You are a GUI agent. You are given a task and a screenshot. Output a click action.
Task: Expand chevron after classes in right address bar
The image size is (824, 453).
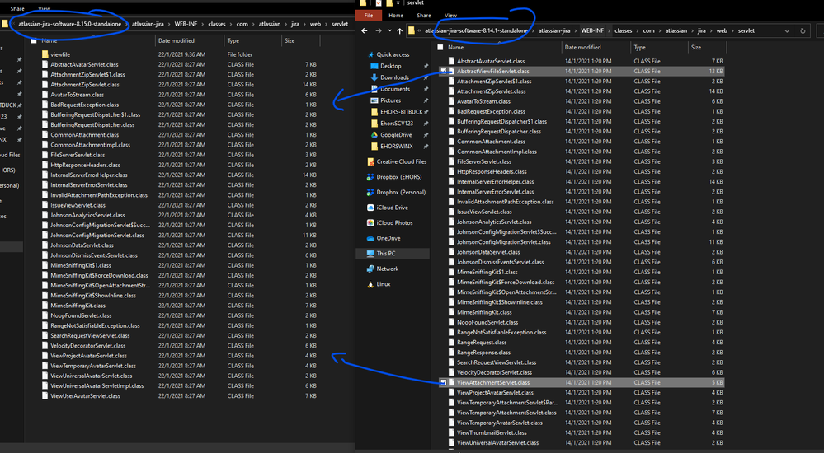pos(638,31)
